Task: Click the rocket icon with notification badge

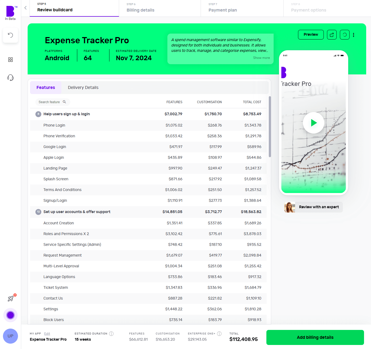Action: 11,298
